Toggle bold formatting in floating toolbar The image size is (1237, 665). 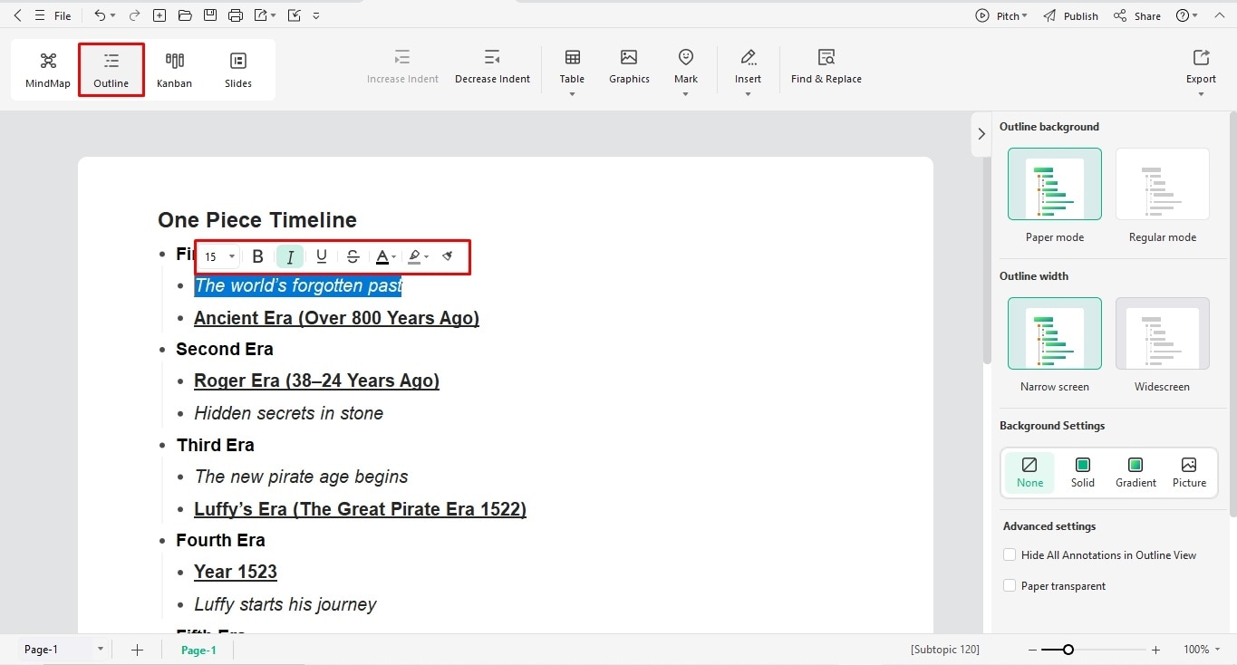click(x=258, y=257)
